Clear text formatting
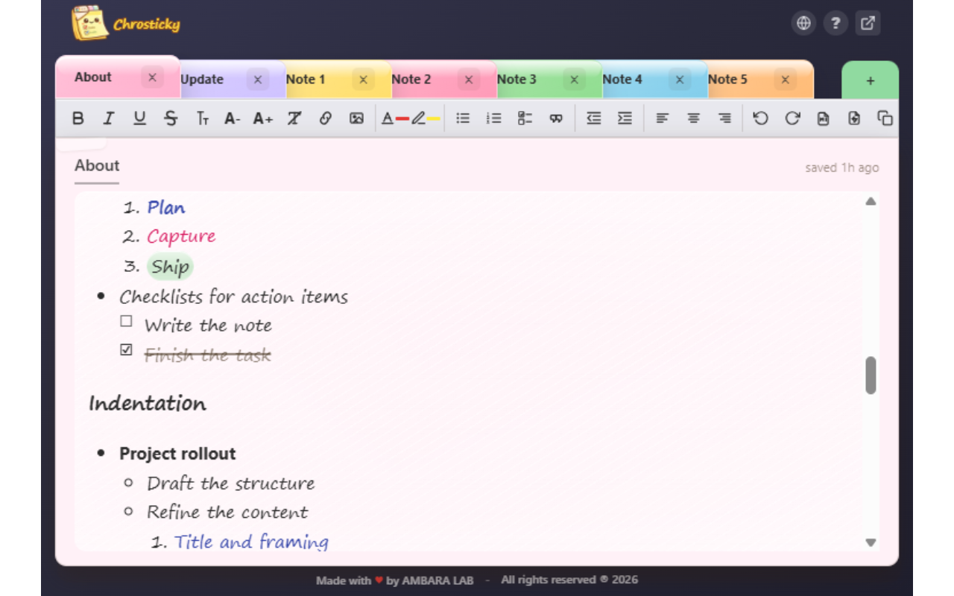 click(294, 118)
